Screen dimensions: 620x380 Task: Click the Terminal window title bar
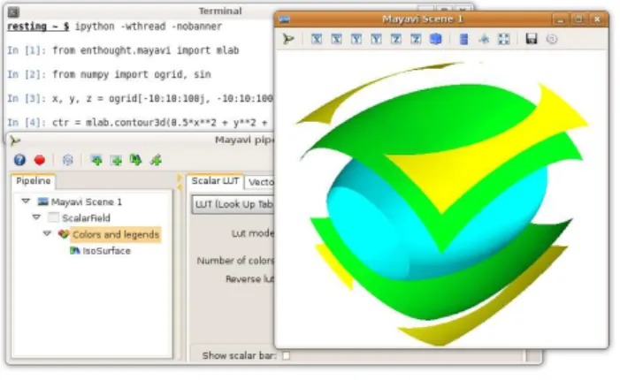[x=220, y=11]
